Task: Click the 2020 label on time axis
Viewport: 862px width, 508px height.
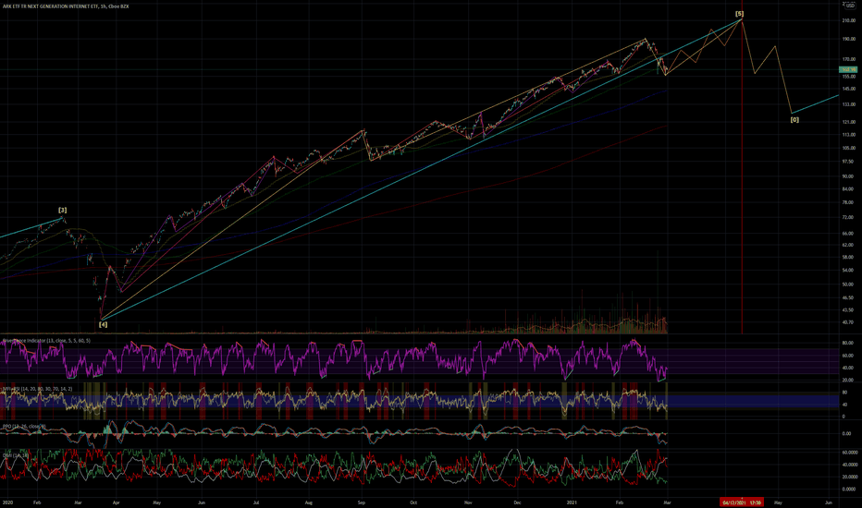Action: pyautogui.click(x=8, y=502)
